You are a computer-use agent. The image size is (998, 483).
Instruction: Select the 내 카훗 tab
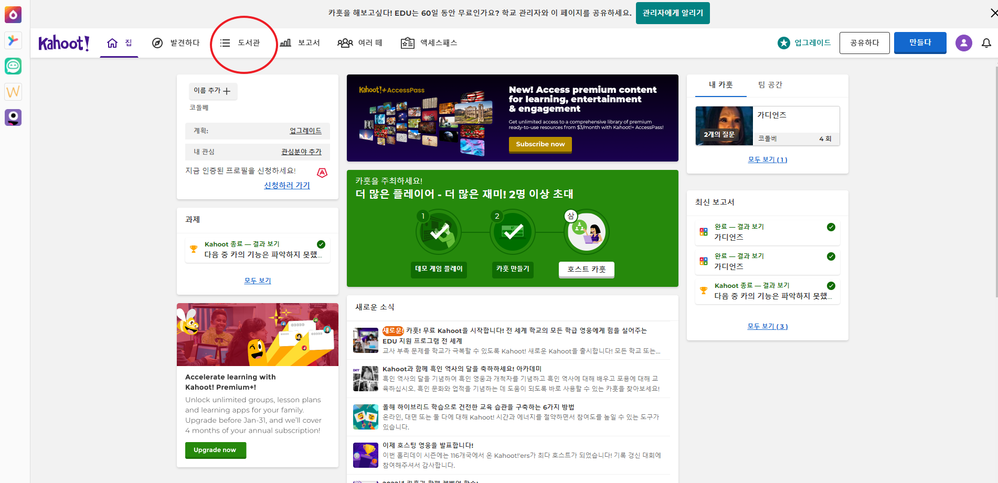click(720, 84)
